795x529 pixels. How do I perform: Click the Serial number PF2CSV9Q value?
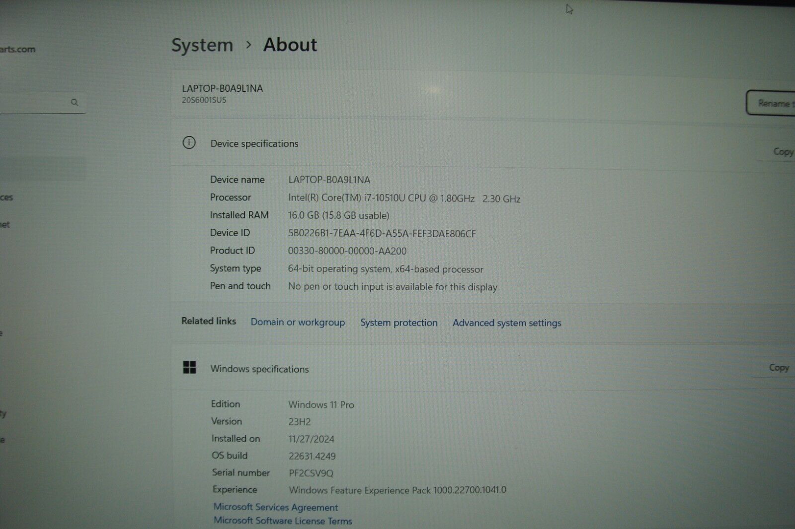coord(311,473)
